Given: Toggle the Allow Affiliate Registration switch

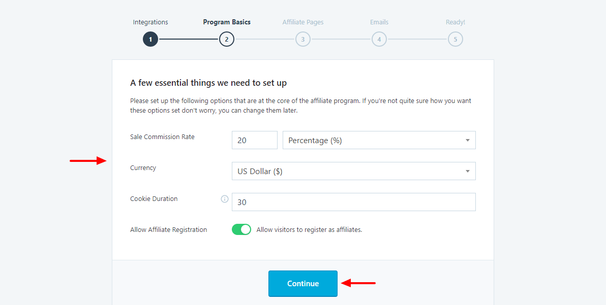Looking at the screenshot, I should tap(241, 229).
